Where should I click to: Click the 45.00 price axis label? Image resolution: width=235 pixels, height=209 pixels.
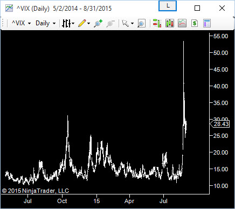(220, 69)
